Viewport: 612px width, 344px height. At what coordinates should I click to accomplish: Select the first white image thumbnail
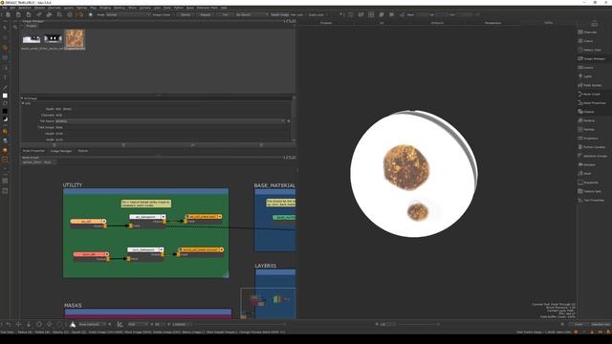(x=32, y=38)
